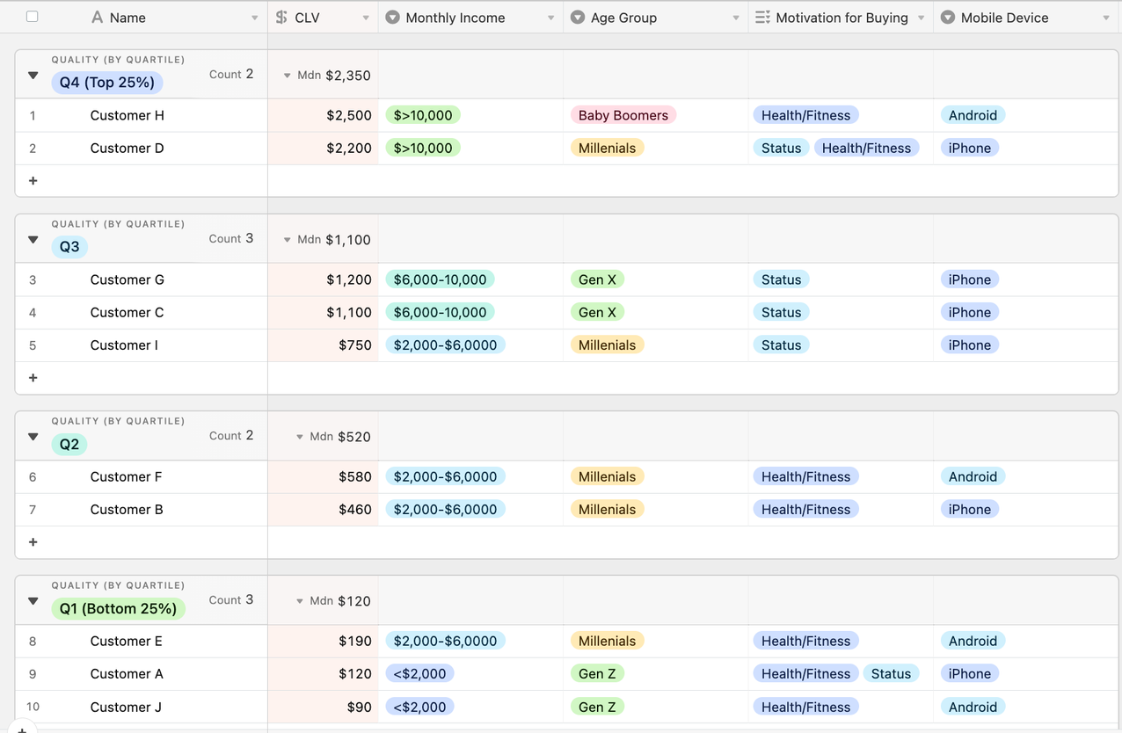
Task: Open the Mdn $2,350 summary dropdown
Action: [x=288, y=76]
